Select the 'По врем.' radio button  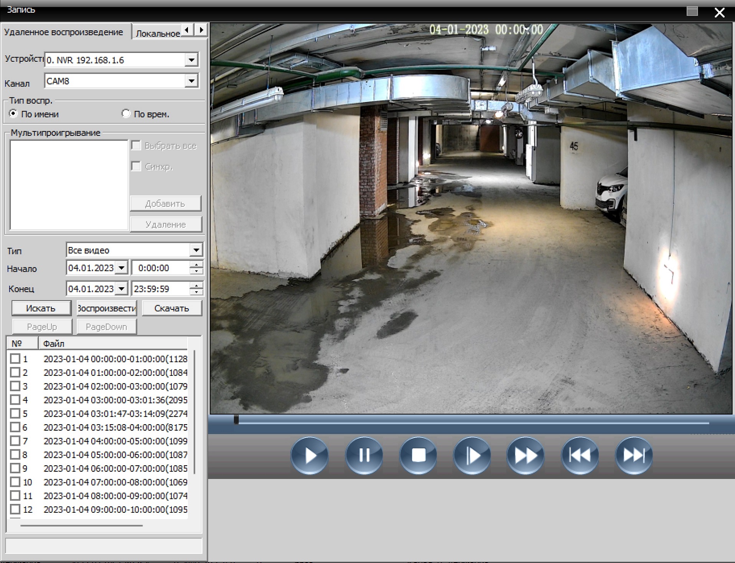click(x=126, y=114)
